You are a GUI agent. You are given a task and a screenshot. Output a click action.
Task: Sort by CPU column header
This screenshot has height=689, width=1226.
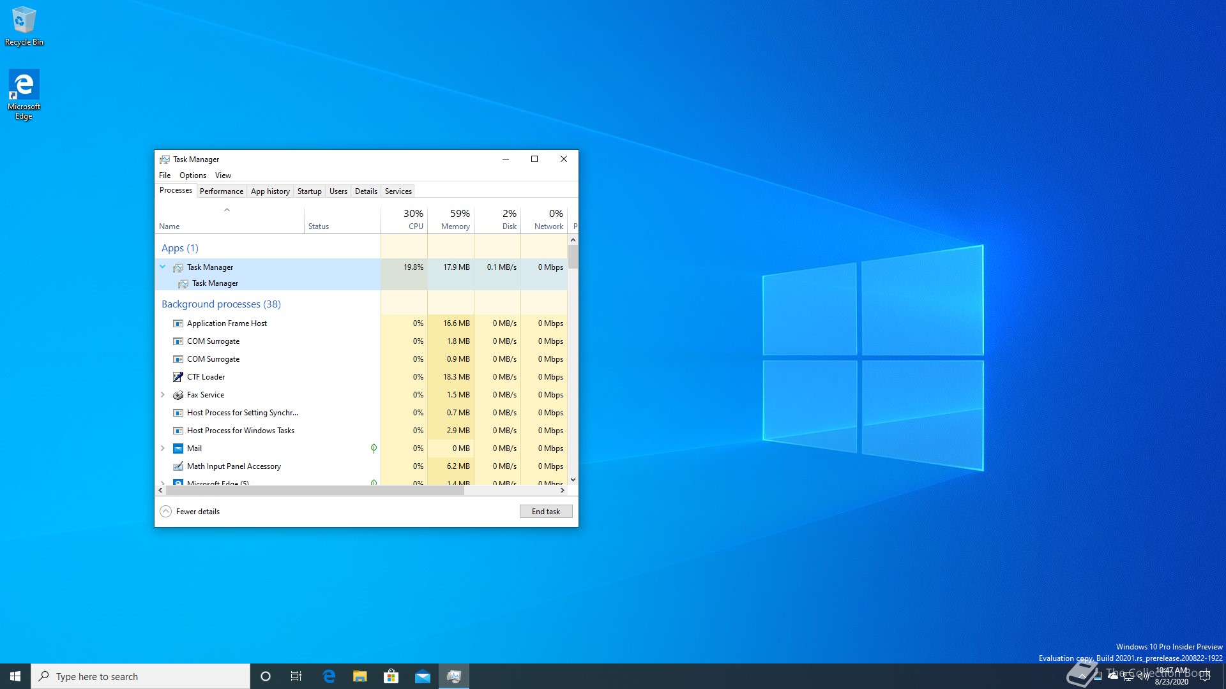tap(404, 220)
